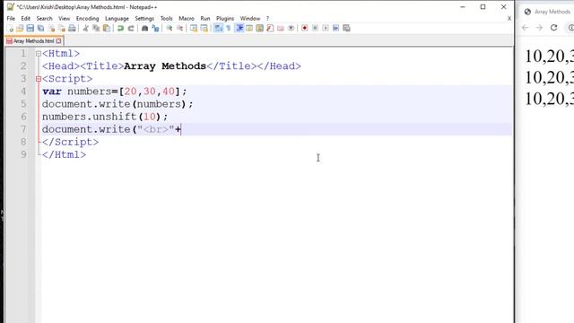Click line number 7 in the margin
574x323 pixels.
pyautogui.click(x=23, y=129)
